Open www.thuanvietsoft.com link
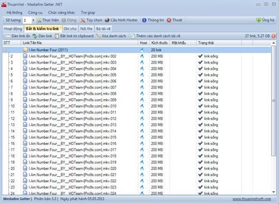 [252, 199]
